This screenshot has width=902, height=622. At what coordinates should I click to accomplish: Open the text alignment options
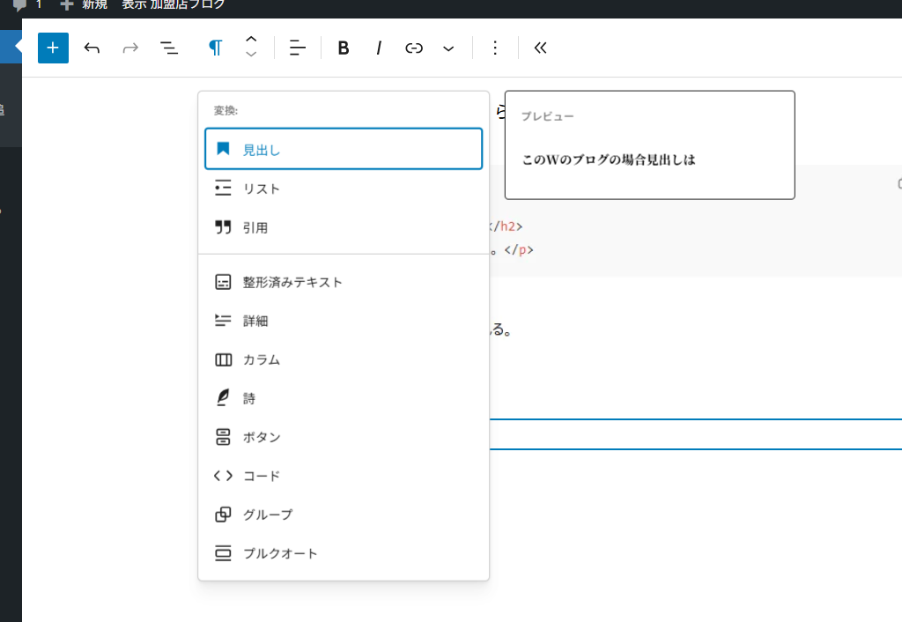pos(298,48)
